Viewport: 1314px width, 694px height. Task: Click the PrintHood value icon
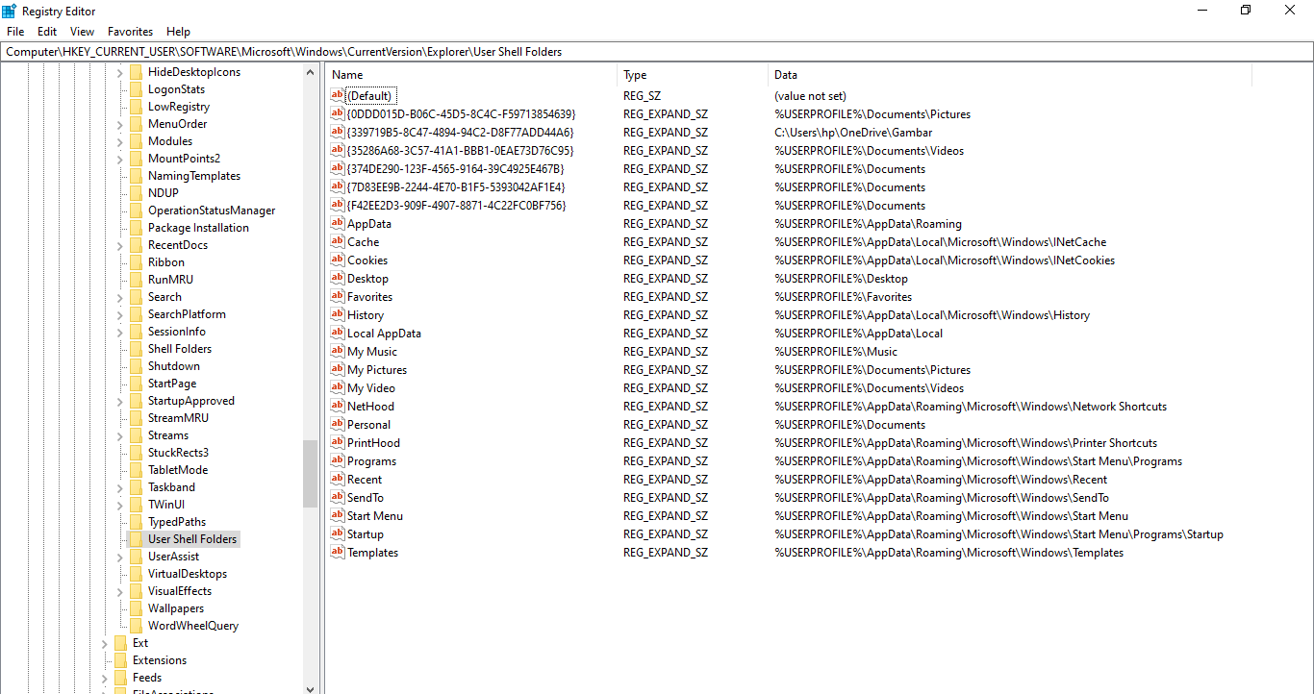[338, 442]
